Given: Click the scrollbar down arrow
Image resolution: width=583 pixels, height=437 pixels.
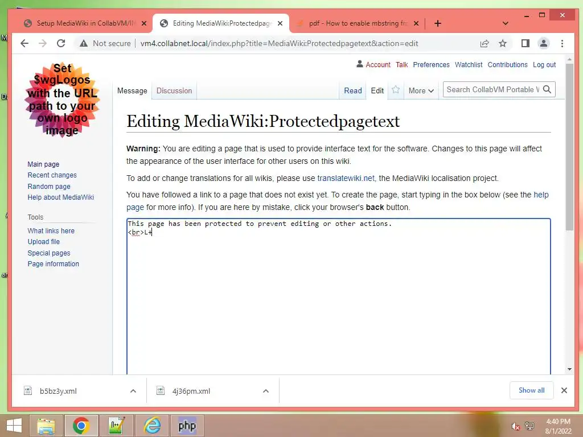Looking at the screenshot, I should point(569,369).
